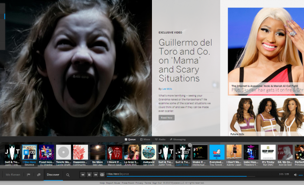
Task: Click the Press Room footer link
Action: point(128,183)
